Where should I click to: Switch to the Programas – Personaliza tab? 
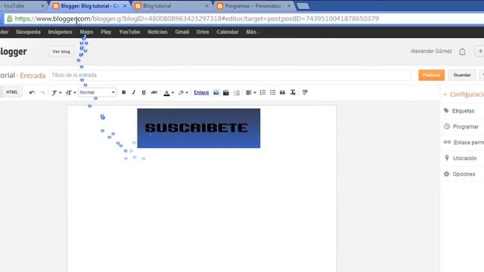254,6
